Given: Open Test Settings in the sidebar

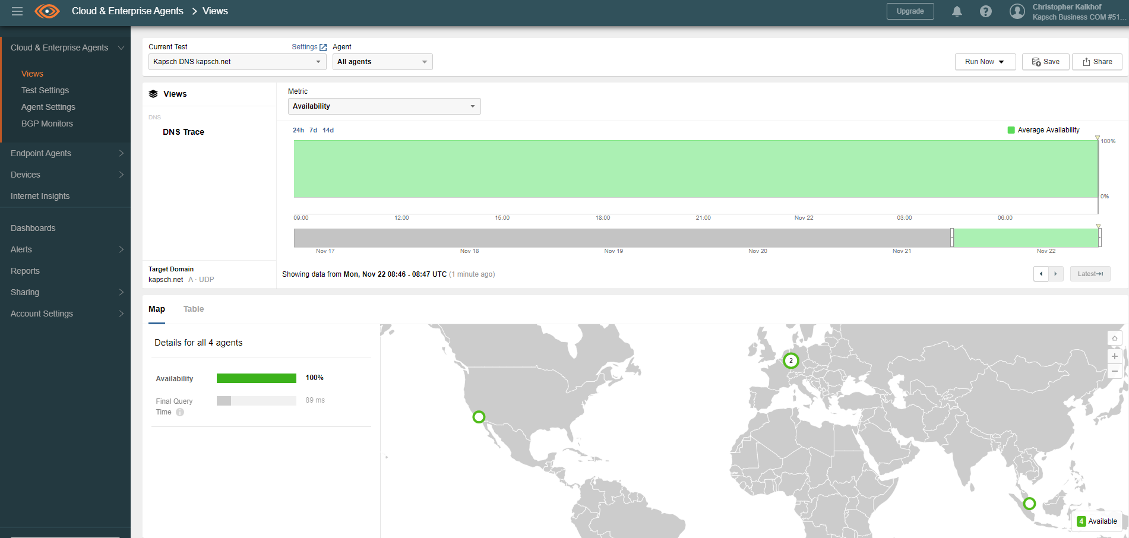Looking at the screenshot, I should coord(45,90).
